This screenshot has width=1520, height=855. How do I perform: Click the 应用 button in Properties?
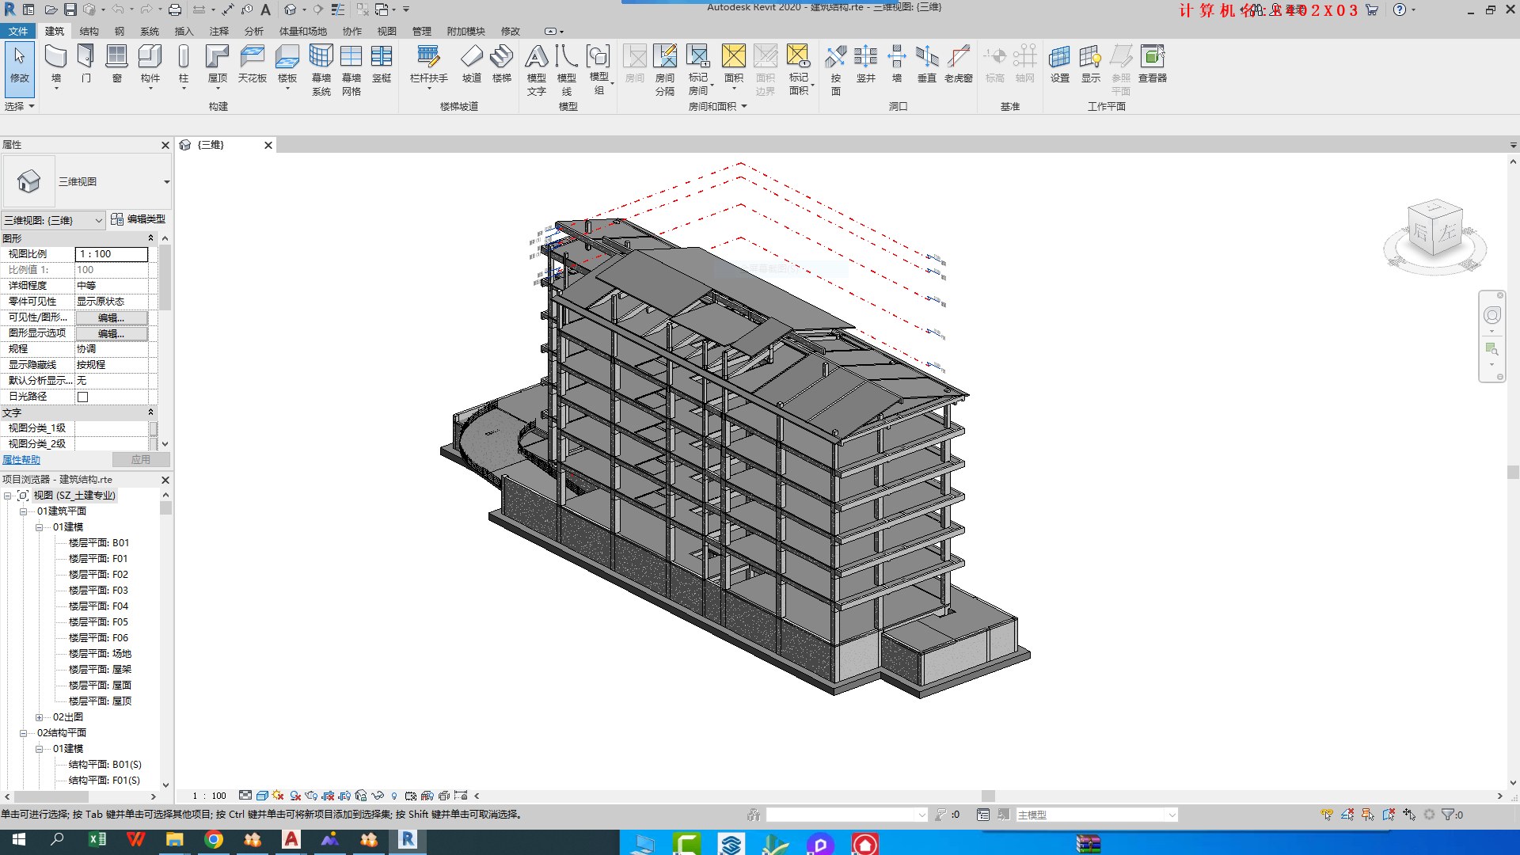pos(140,460)
